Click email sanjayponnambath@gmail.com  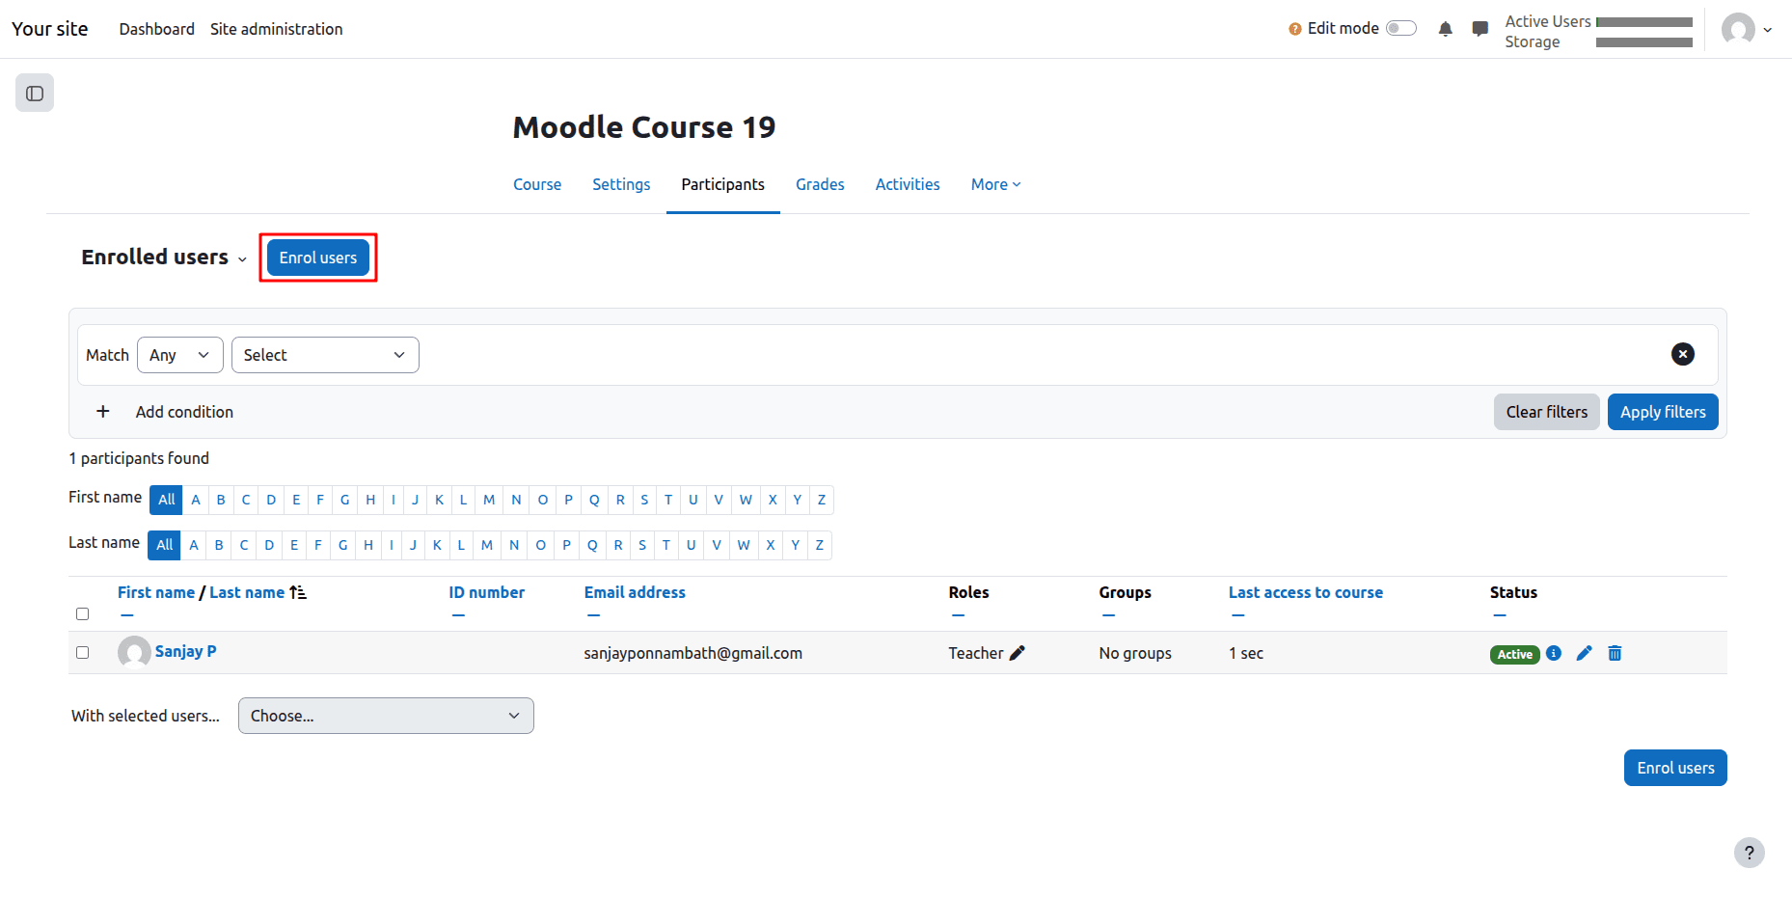[x=692, y=653]
